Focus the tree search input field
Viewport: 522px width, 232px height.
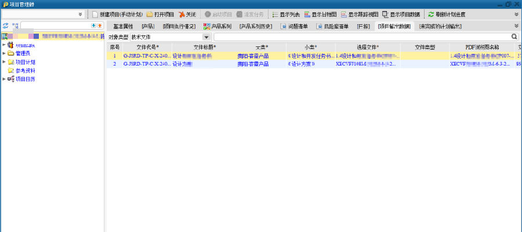pyautogui.click(x=56, y=26)
